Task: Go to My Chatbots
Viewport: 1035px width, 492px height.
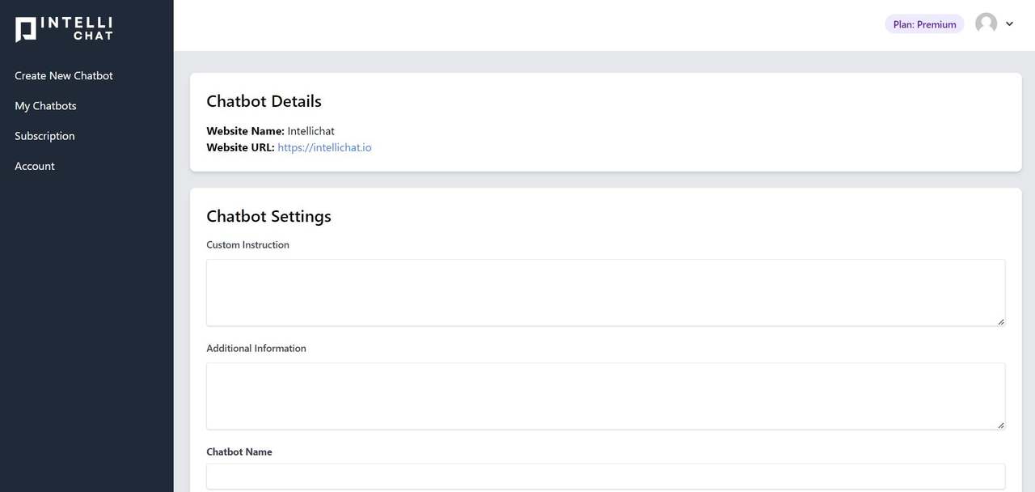Action: [x=45, y=106]
